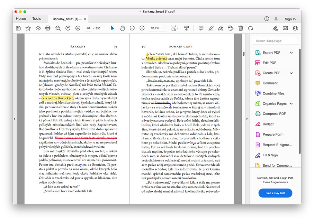This screenshot has height=221, width=314.
Task: Start the Free 7-Day Trial
Action: [x=275, y=193]
